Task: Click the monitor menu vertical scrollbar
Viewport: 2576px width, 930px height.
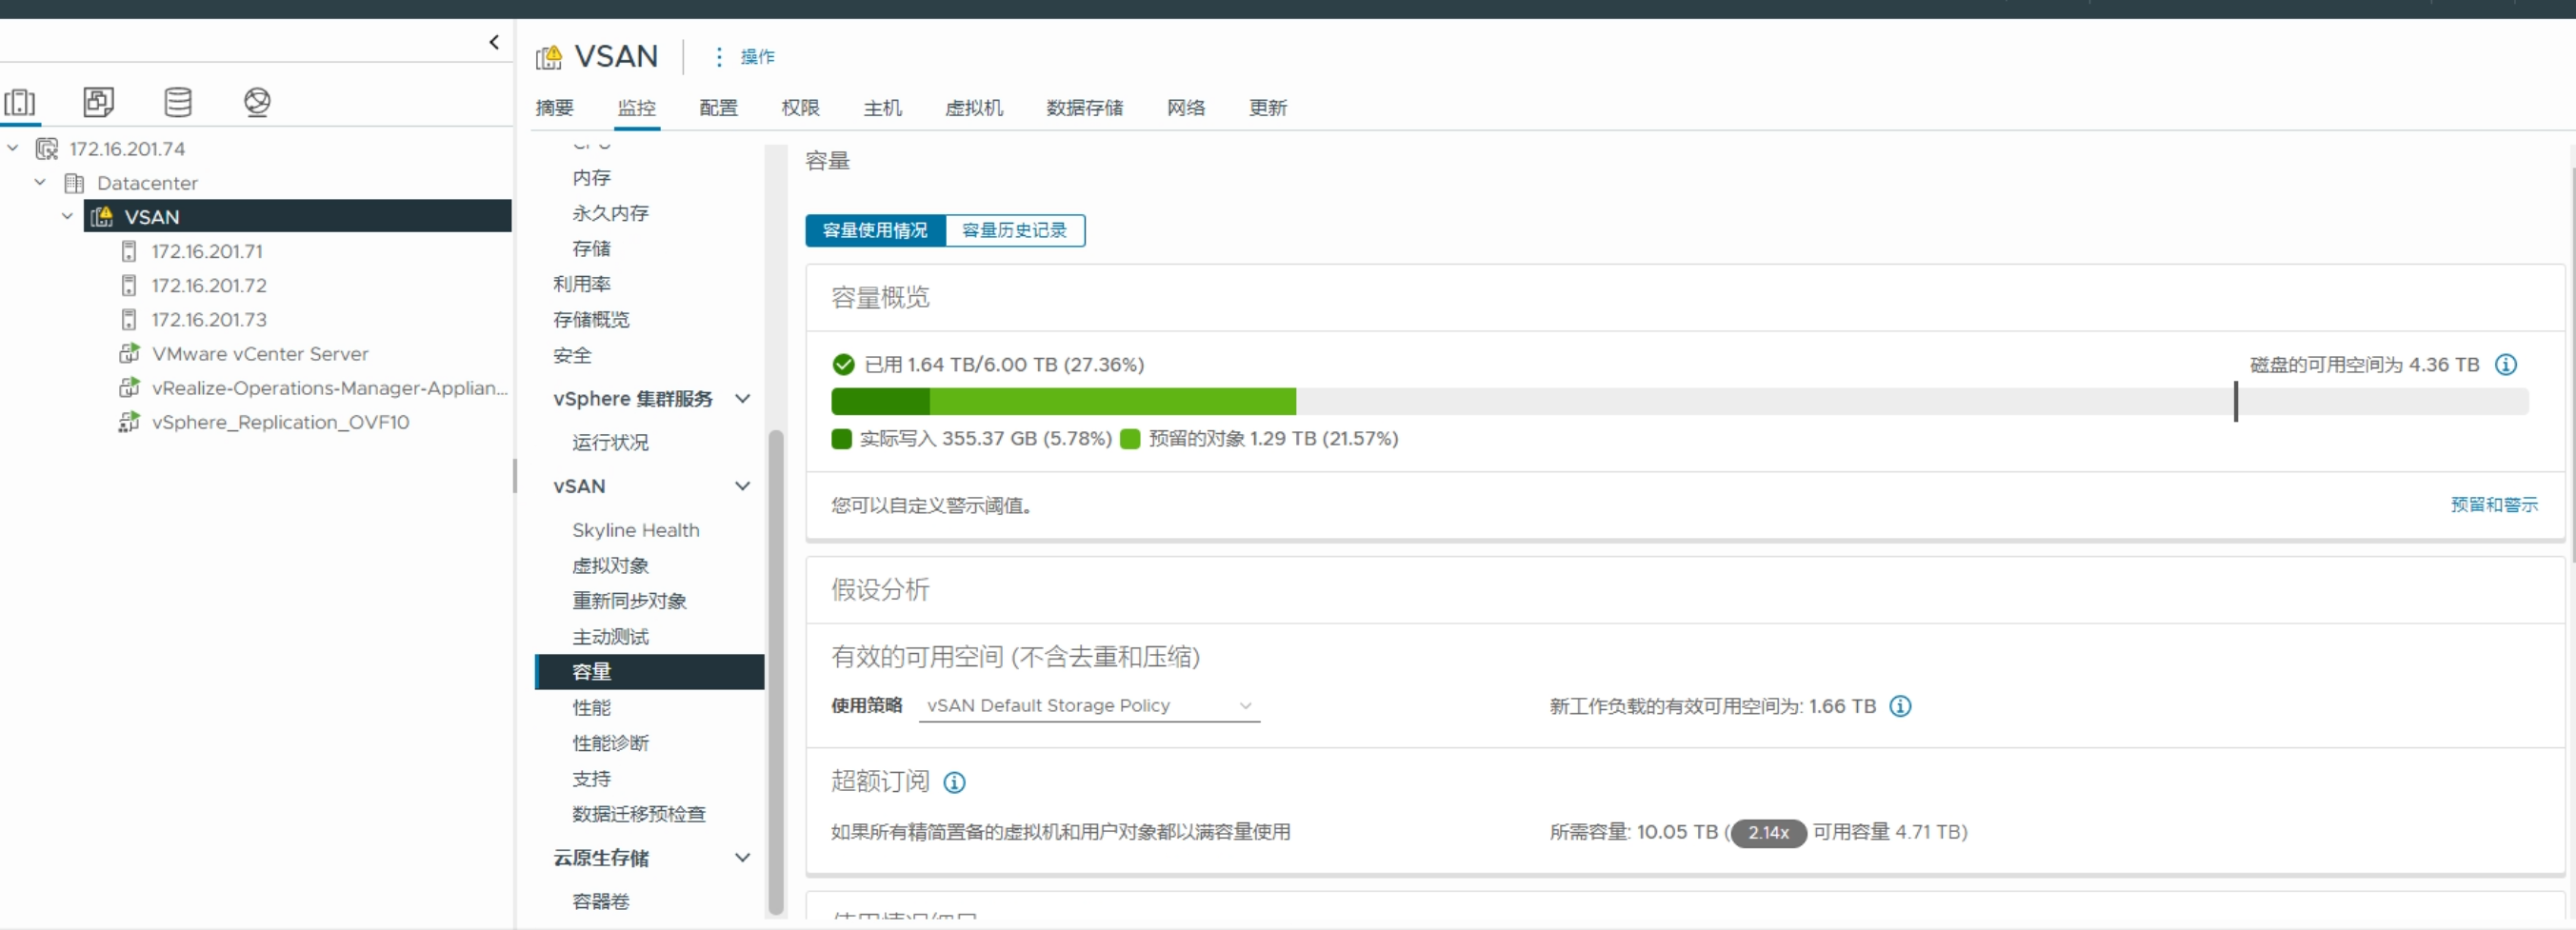Action: (x=775, y=672)
